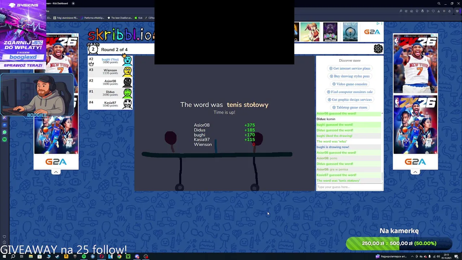The image size is (462, 260).
Task: Switch to the Kick Dashboard tab
Action: tap(57, 3)
